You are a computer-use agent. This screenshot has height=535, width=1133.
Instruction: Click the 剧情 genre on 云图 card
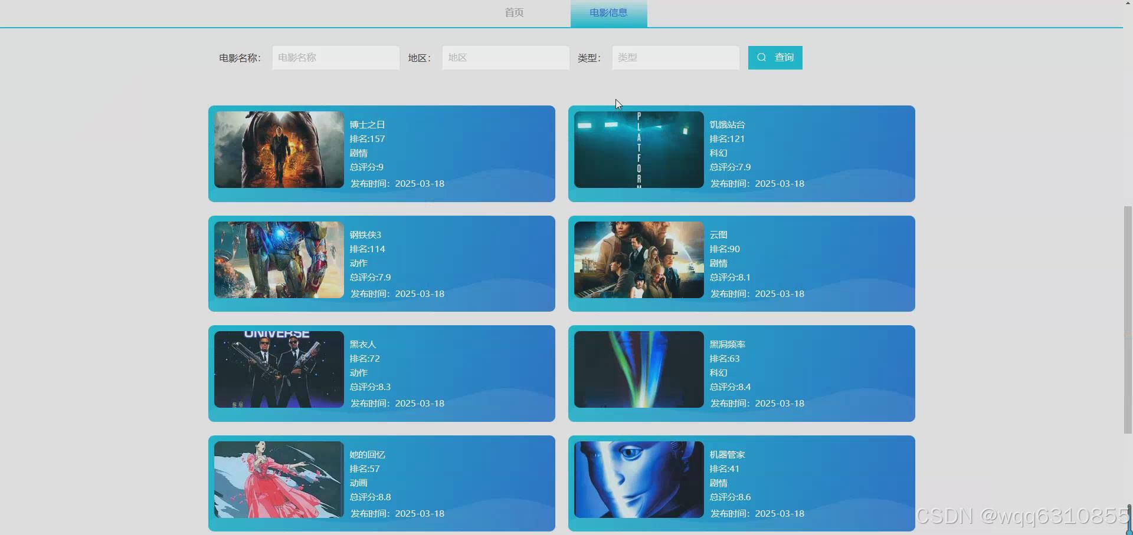718,263
